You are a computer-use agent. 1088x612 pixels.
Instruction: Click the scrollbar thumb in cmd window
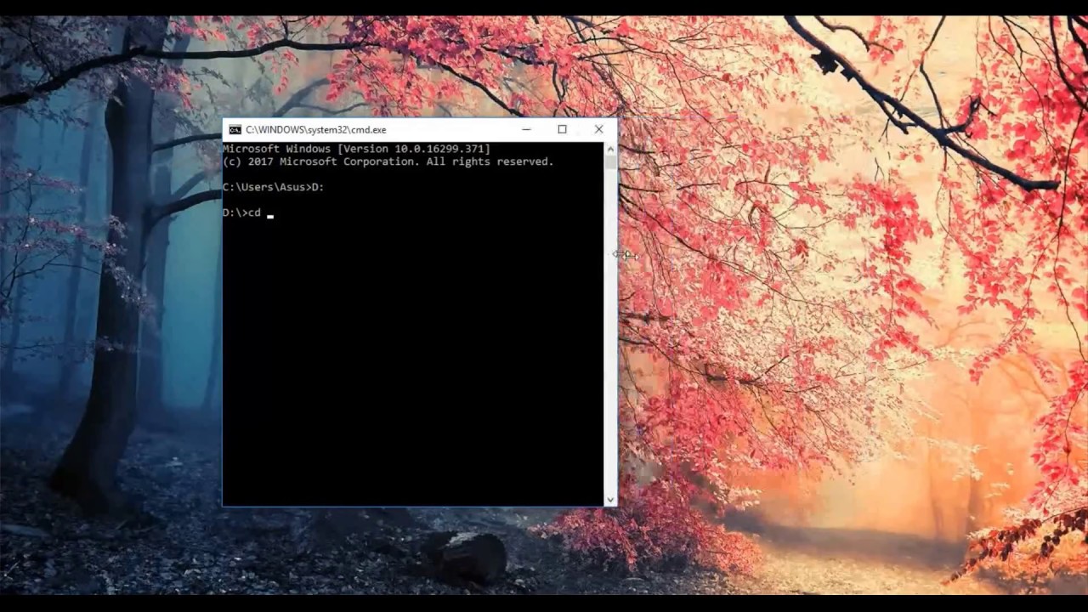[610, 163]
